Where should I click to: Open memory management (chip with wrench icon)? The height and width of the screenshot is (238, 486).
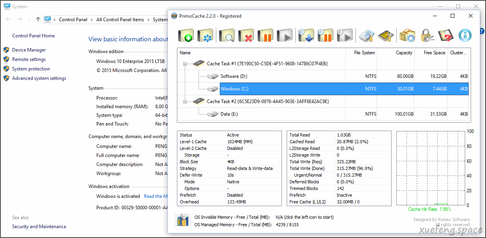[386, 35]
